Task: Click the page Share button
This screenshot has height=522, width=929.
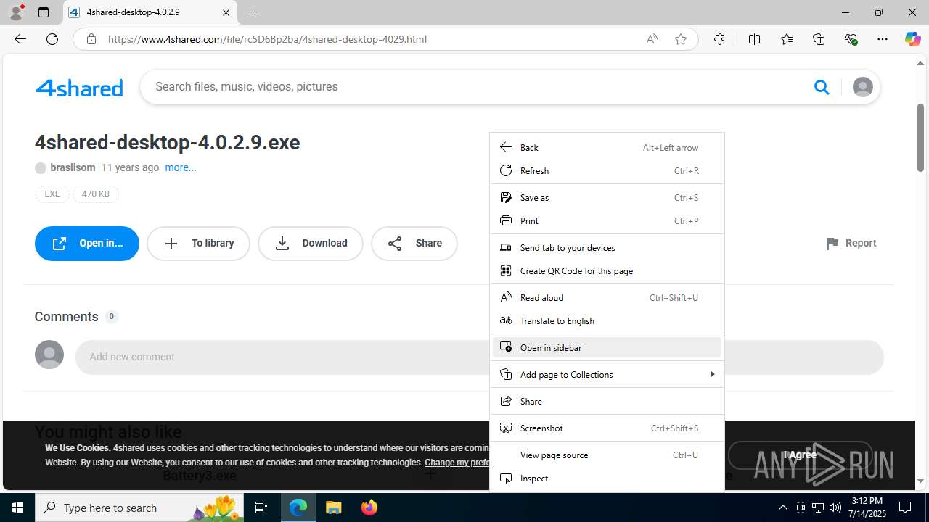Action: (414, 244)
